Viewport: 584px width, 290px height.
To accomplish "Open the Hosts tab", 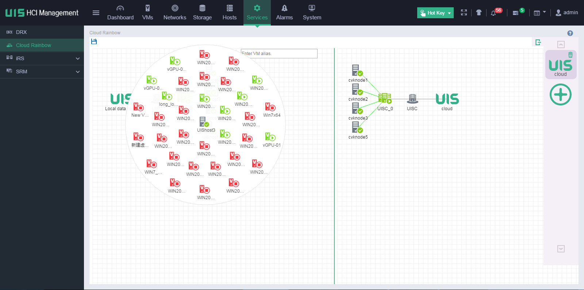I will (x=230, y=13).
